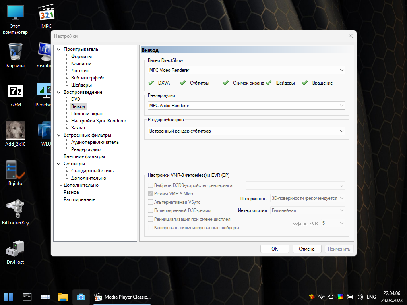This screenshot has width=407, height=305.
Task: Select Форматы in settings tree
Action: click(x=81, y=56)
